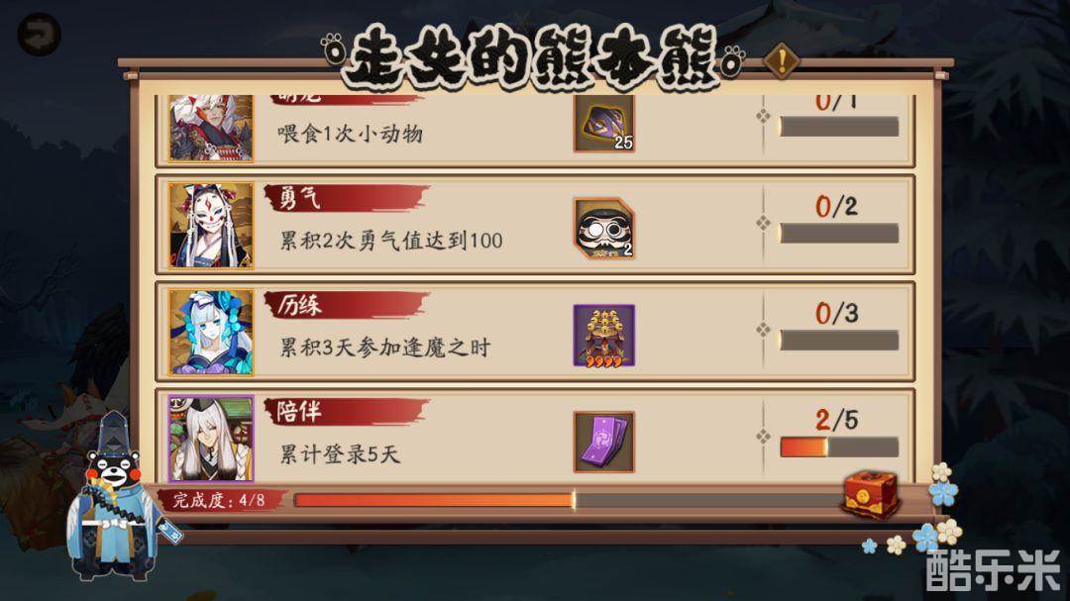Tap the daruma reward icon

pos(604,228)
